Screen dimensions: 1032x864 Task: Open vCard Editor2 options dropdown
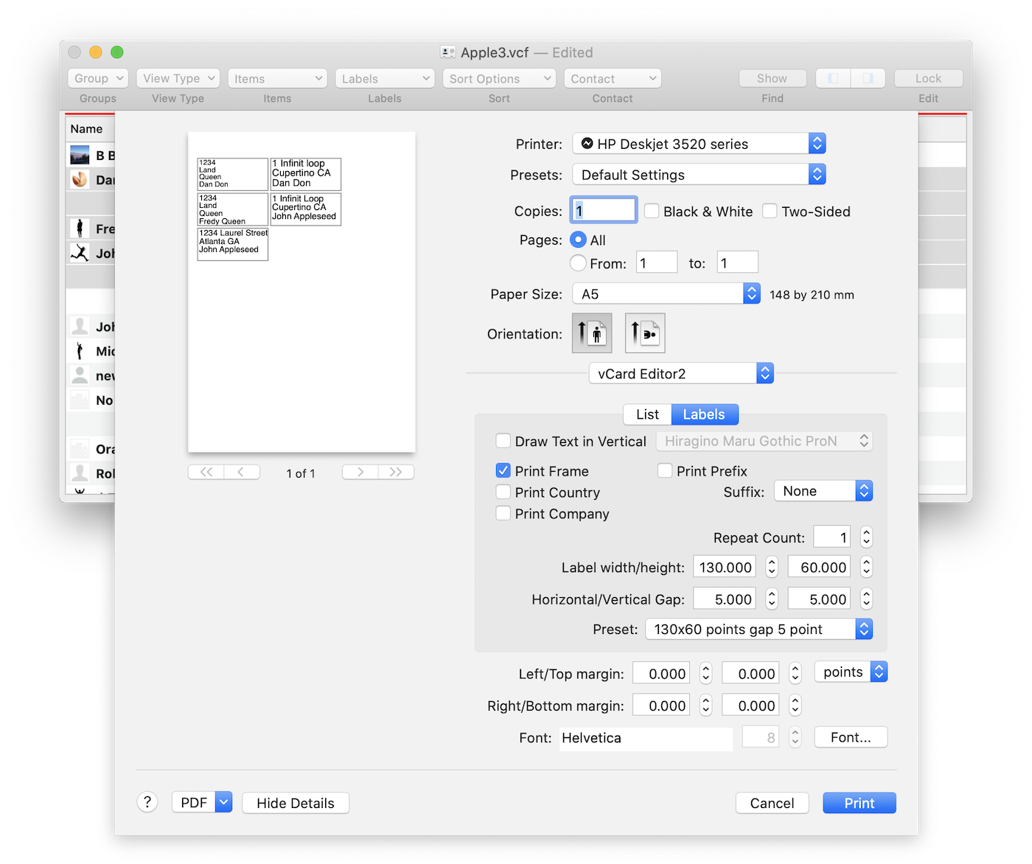pos(681,373)
